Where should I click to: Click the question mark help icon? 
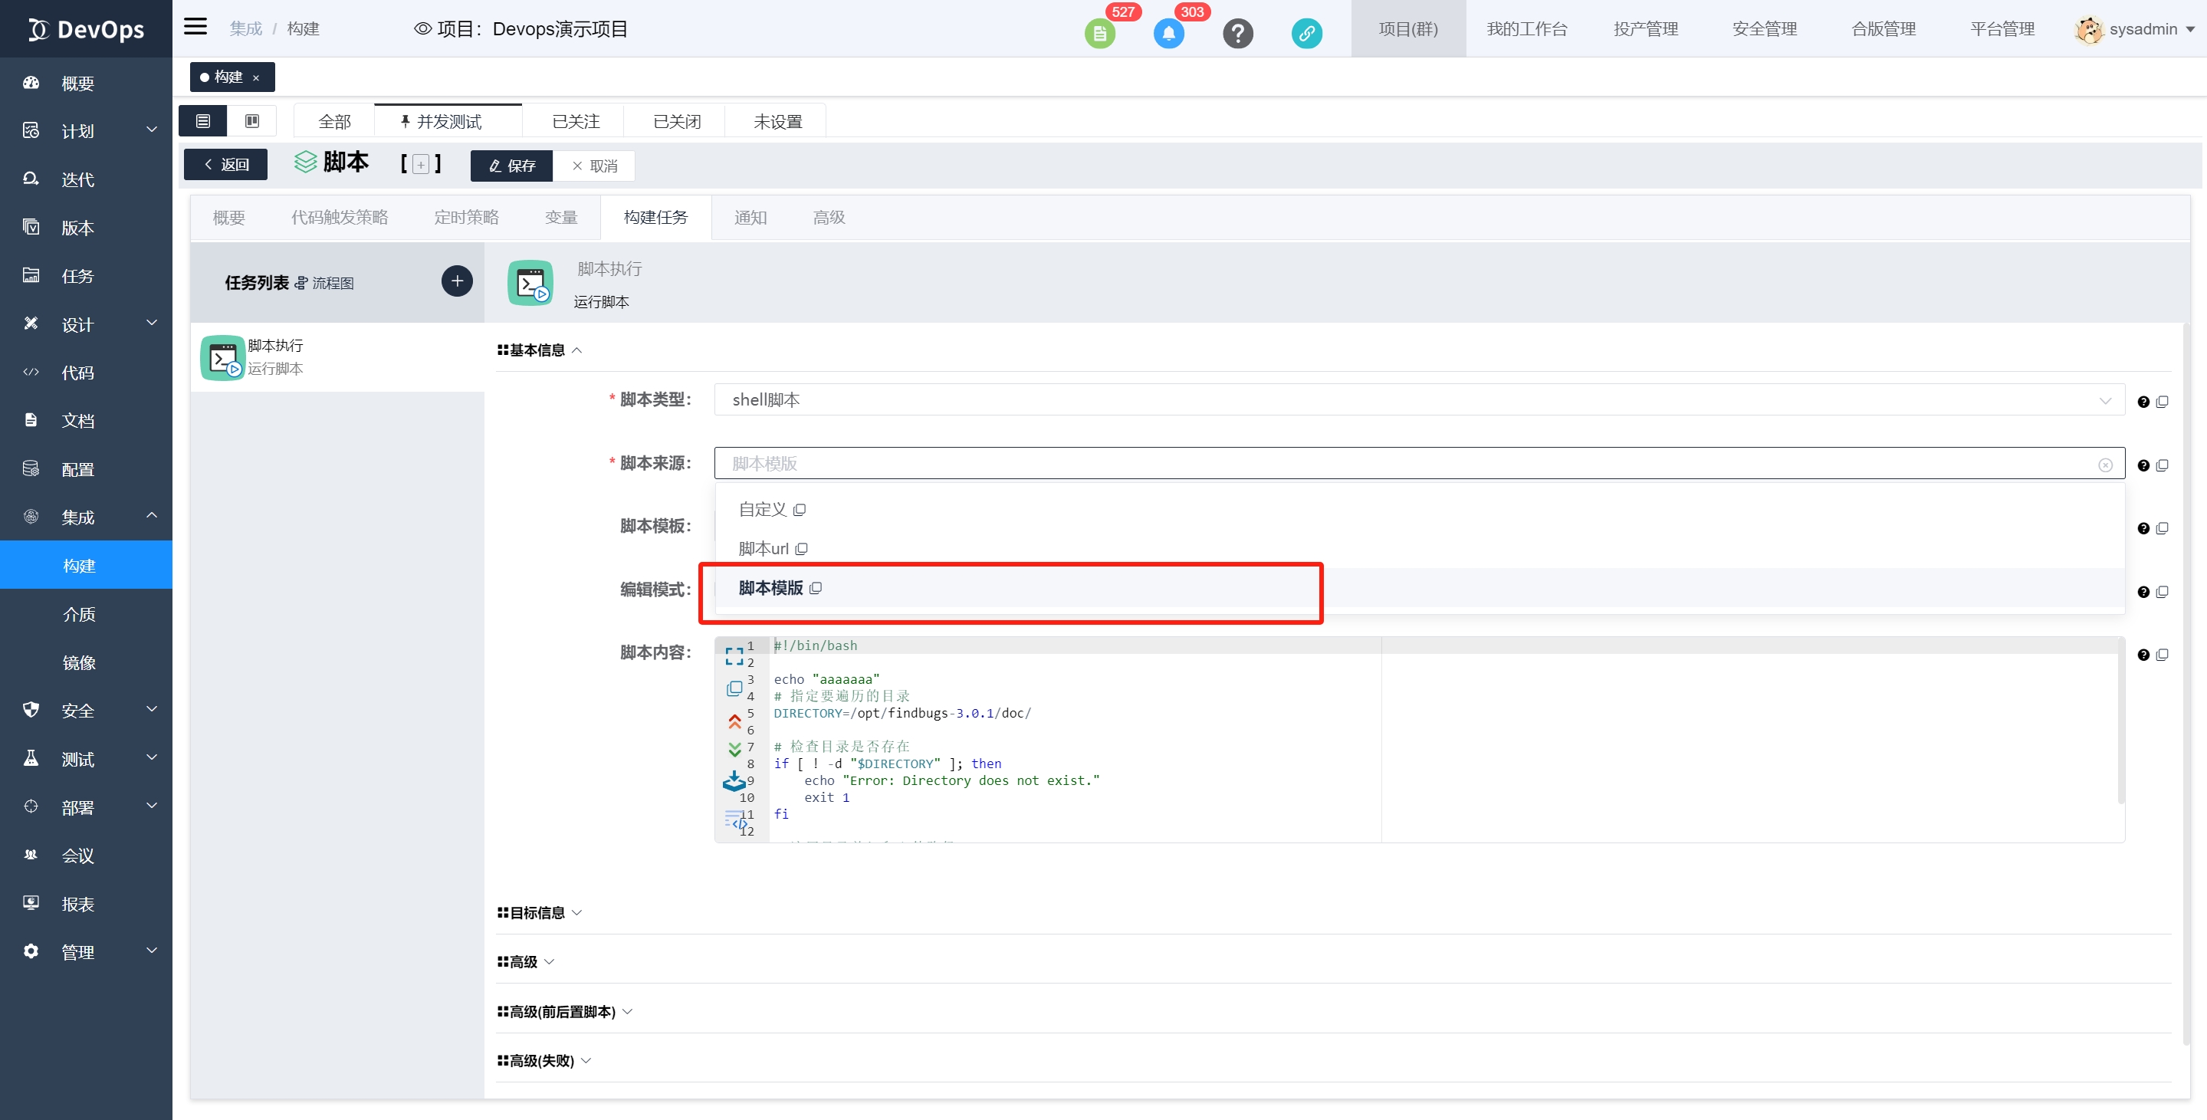tap(1237, 34)
